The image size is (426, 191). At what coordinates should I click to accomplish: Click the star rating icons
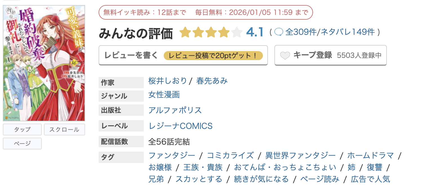[211, 32]
